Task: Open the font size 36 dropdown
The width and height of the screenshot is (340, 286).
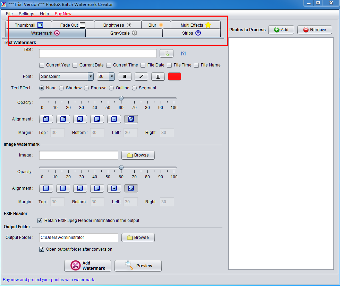Action: 106,77
